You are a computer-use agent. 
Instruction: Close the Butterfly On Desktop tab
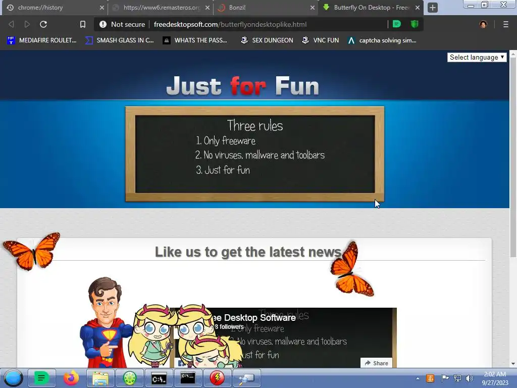(x=418, y=8)
